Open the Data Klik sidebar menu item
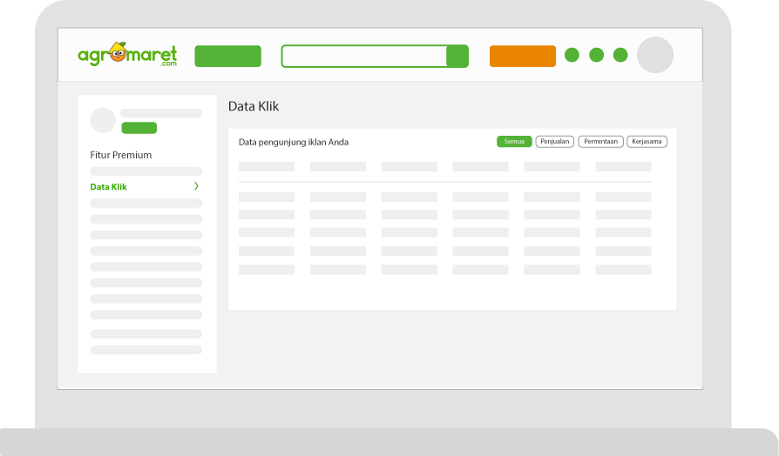The width and height of the screenshot is (779, 456). pos(109,187)
